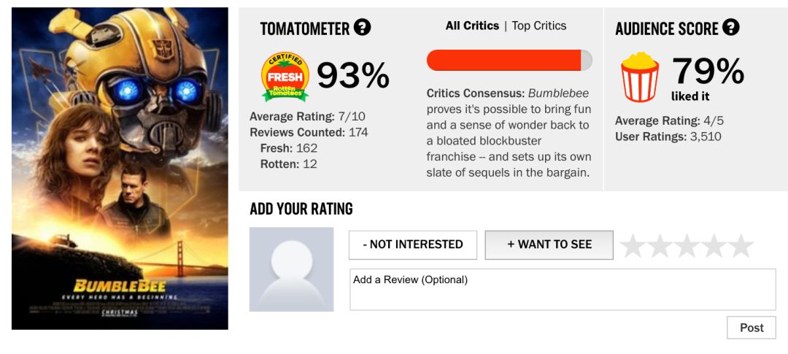The height and width of the screenshot is (354, 788).
Task: Click the 93% Tomatometer score
Action: click(353, 74)
